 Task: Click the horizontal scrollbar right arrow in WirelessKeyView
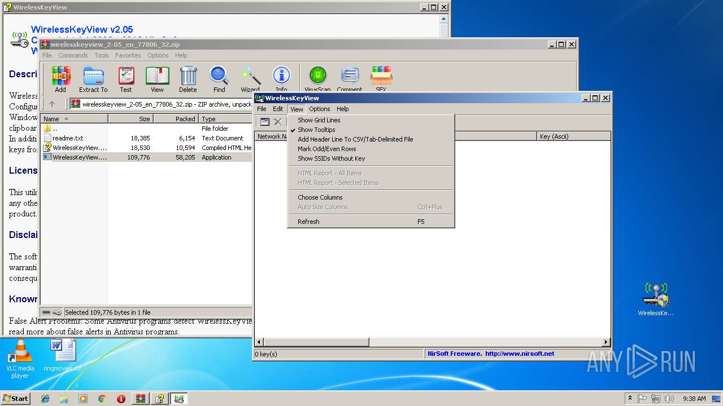[x=606, y=342]
